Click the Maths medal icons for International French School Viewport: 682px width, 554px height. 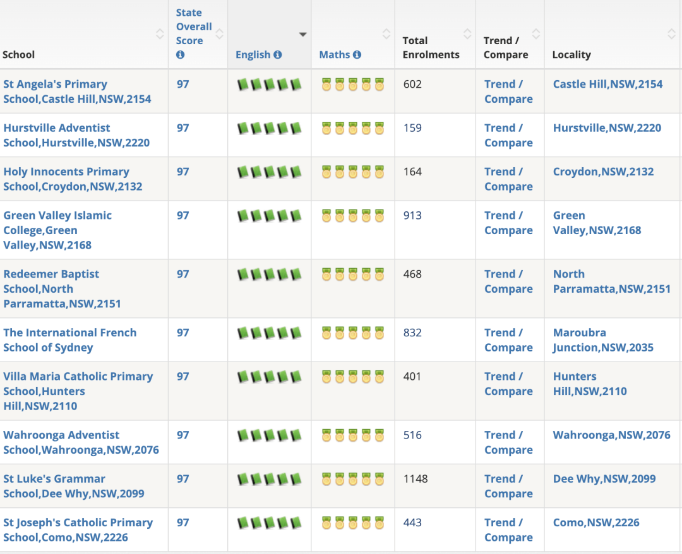point(353,333)
